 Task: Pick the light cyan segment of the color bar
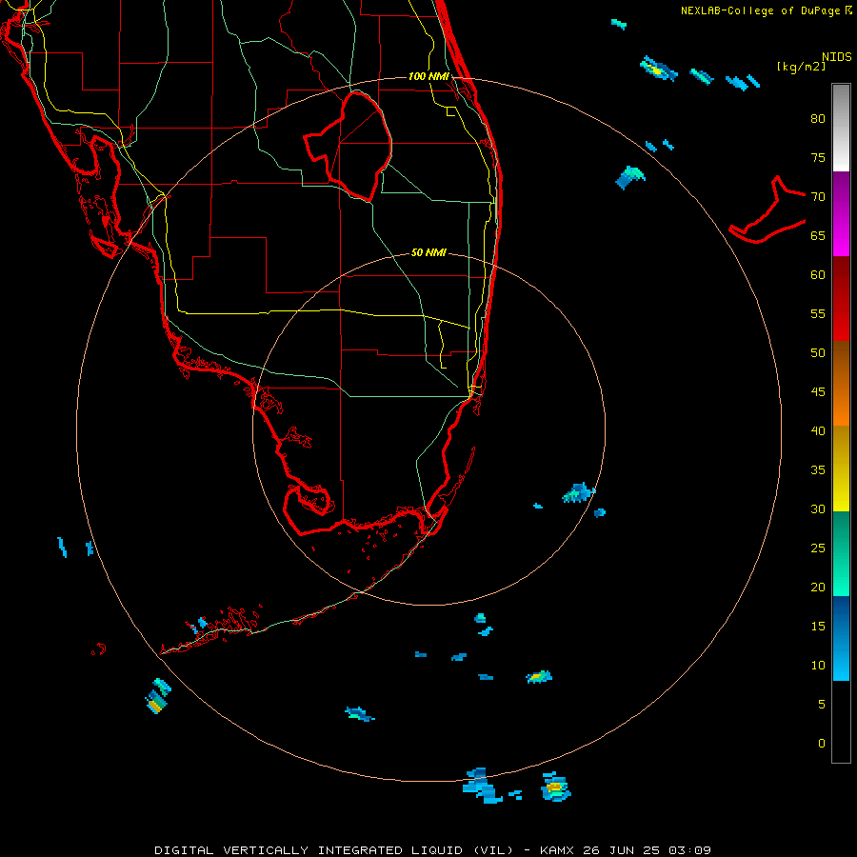pyautogui.click(x=841, y=660)
